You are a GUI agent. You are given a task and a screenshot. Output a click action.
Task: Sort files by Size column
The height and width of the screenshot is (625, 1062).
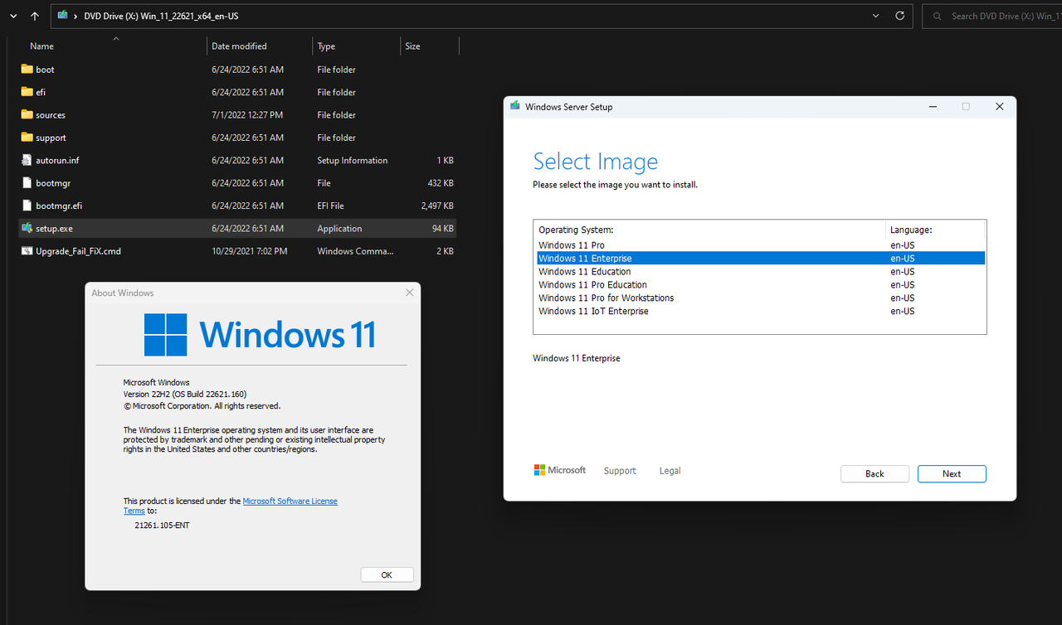(412, 46)
